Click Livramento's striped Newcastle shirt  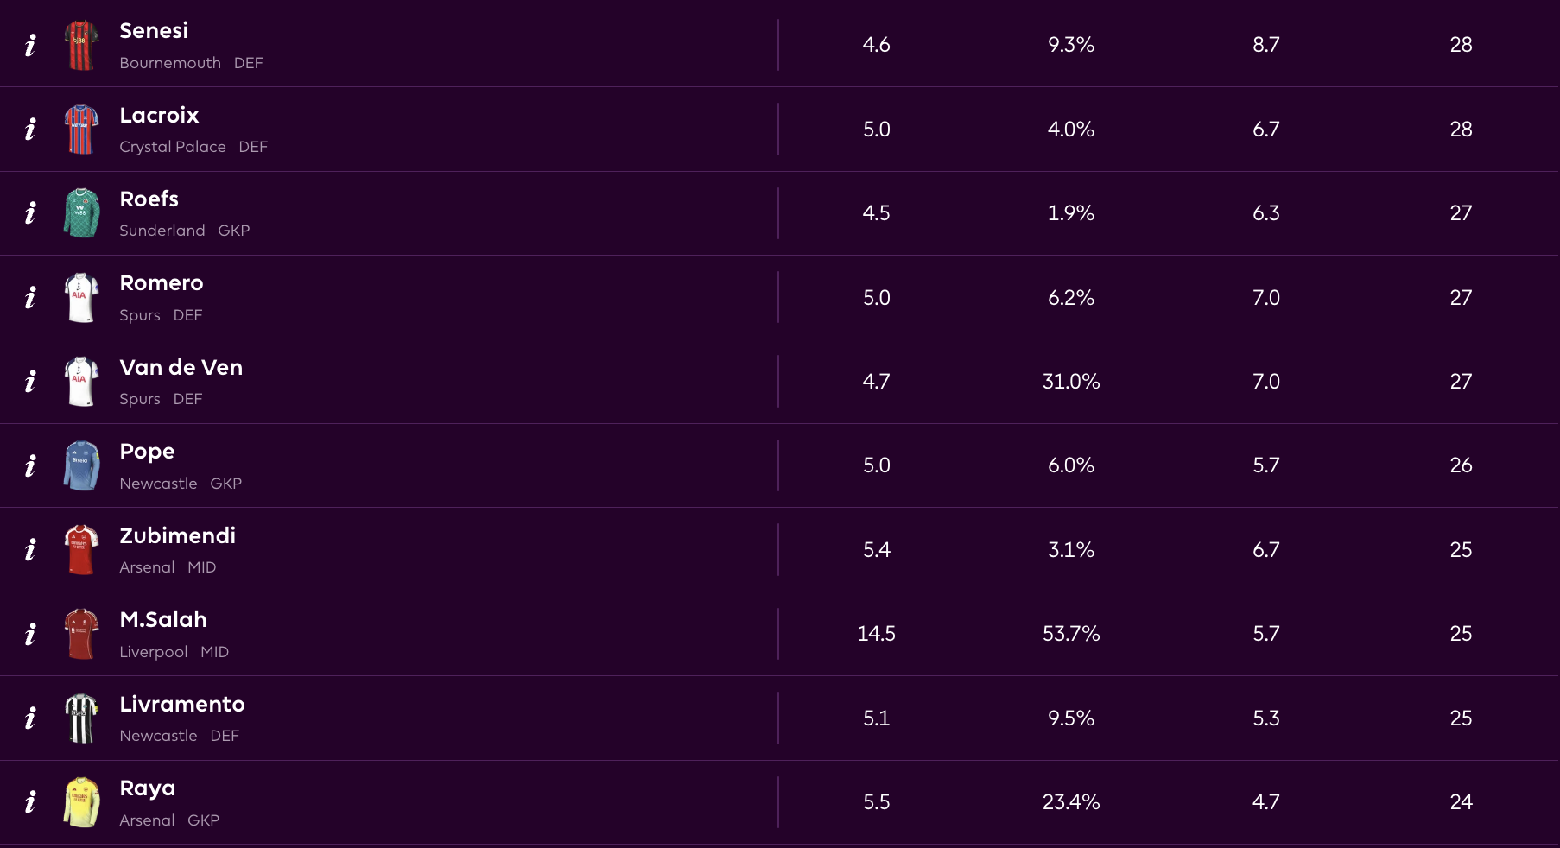pyautogui.click(x=81, y=718)
